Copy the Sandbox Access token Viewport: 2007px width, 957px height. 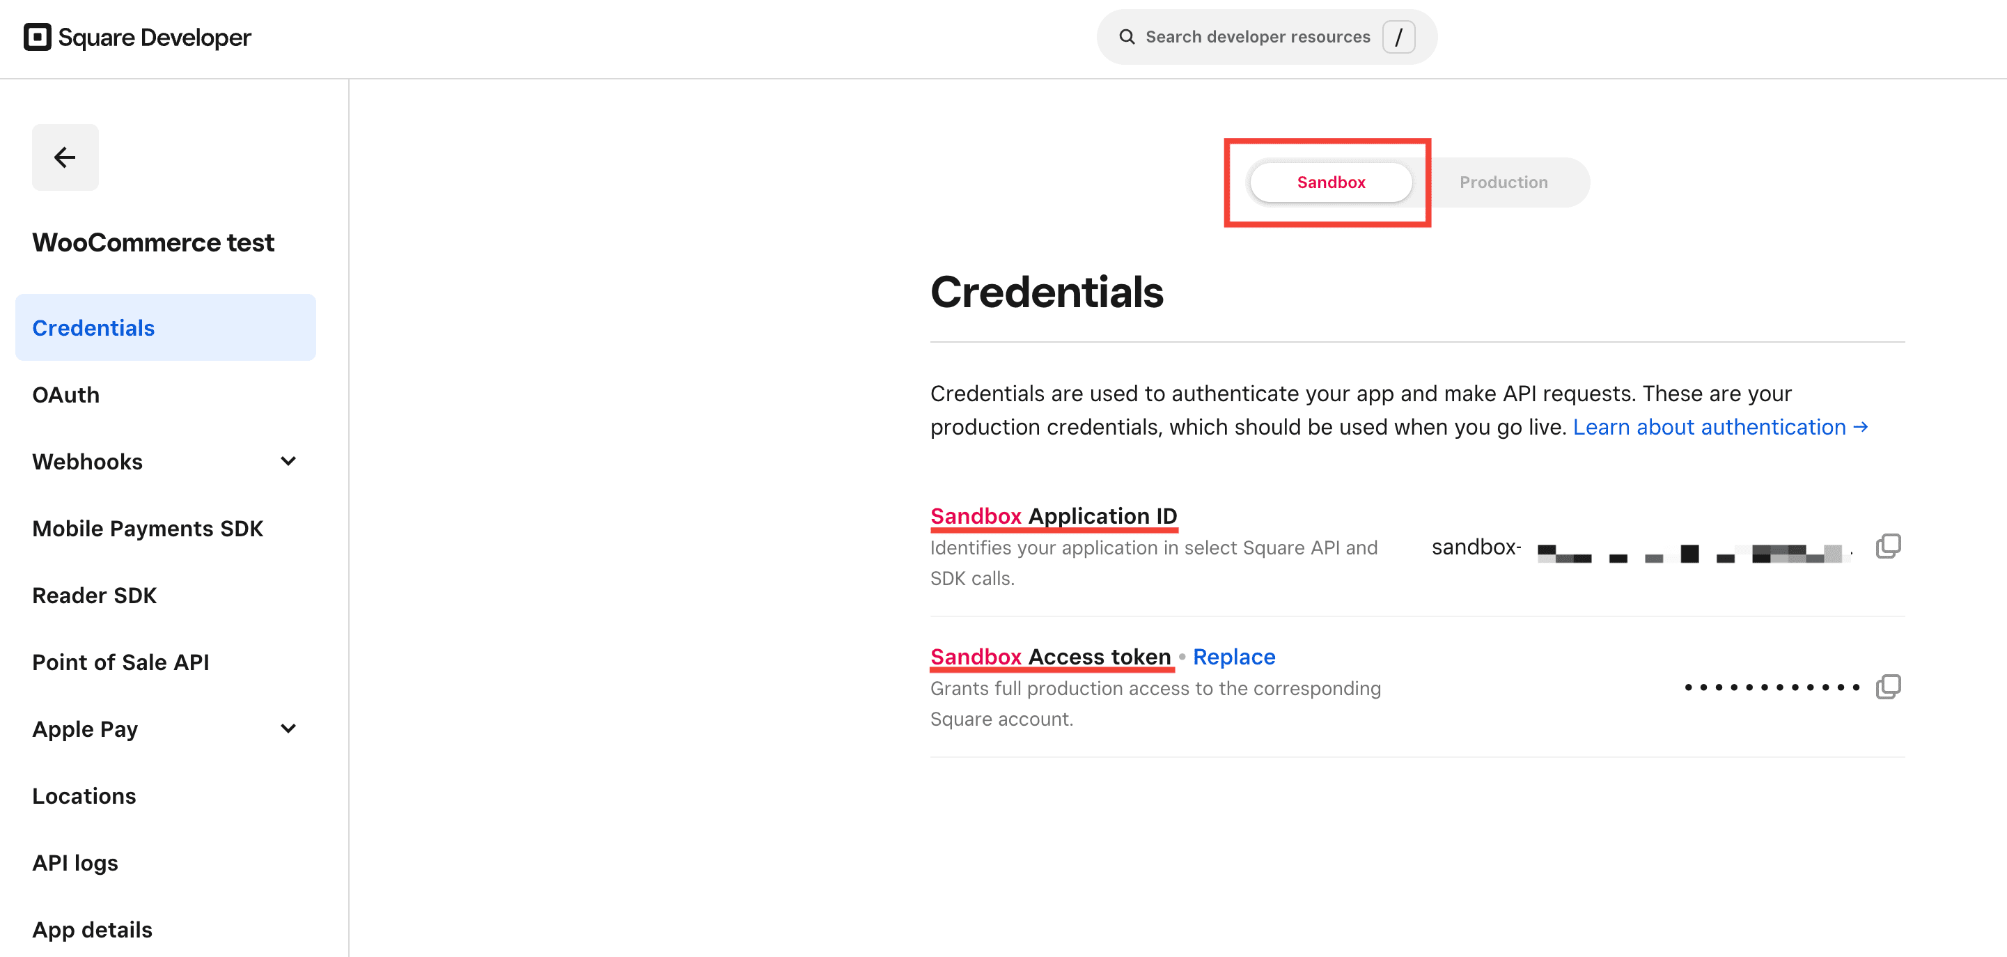pyautogui.click(x=1888, y=687)
